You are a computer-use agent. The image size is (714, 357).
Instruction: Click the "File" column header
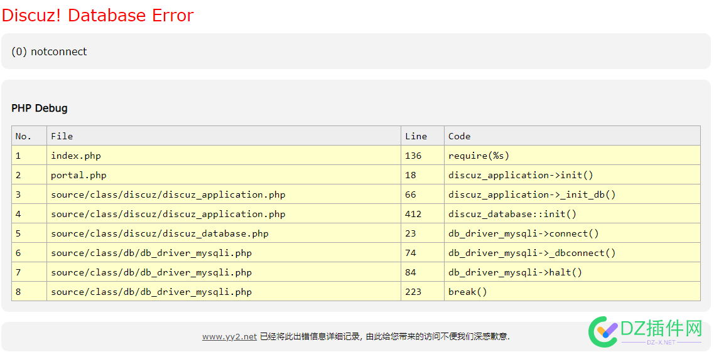click(x=224, y=136)
